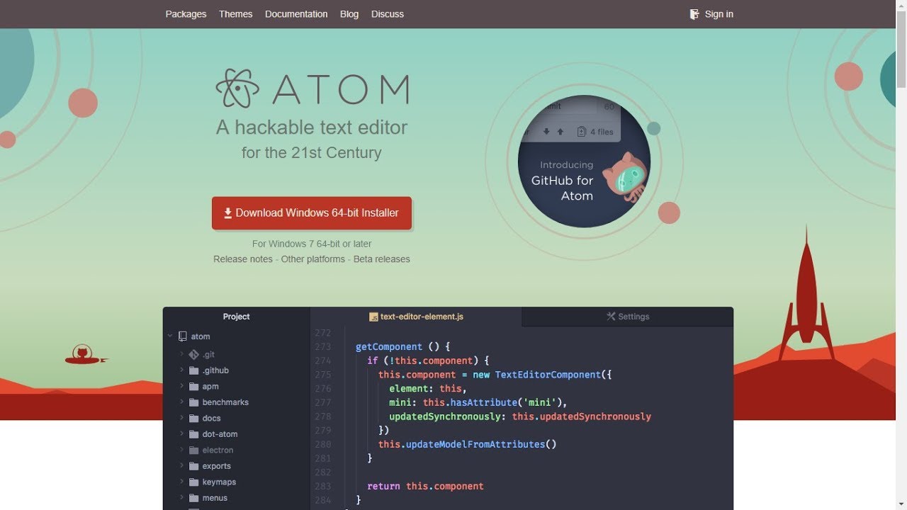The image size is (907, 510).
Task: Collapse the atom root folder chevron
Action: click(170, 336)
